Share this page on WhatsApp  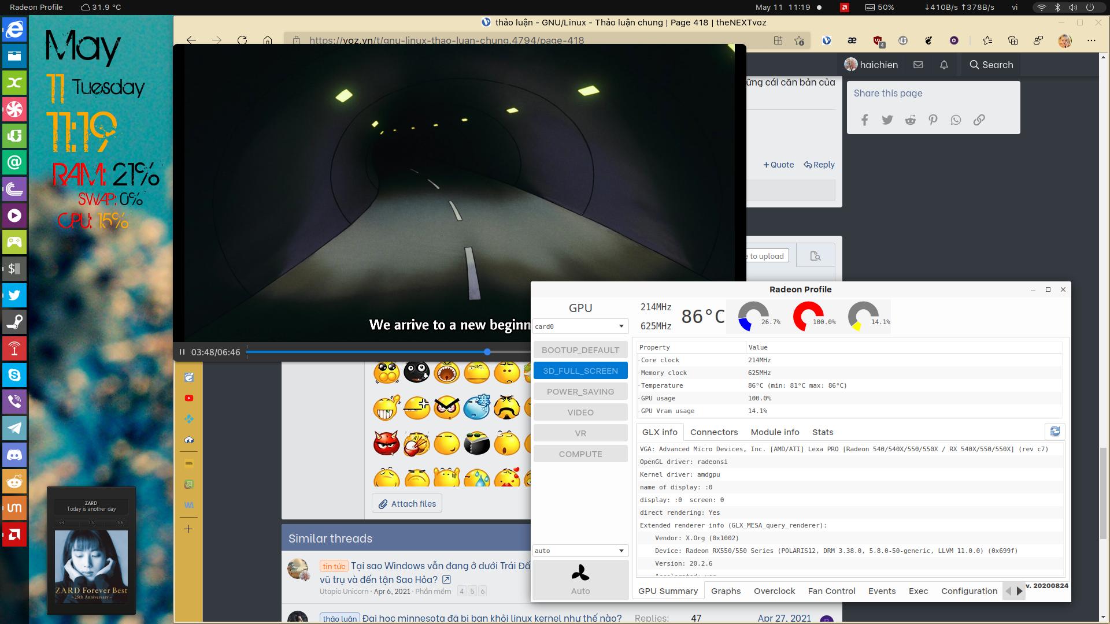pos(956,120)
